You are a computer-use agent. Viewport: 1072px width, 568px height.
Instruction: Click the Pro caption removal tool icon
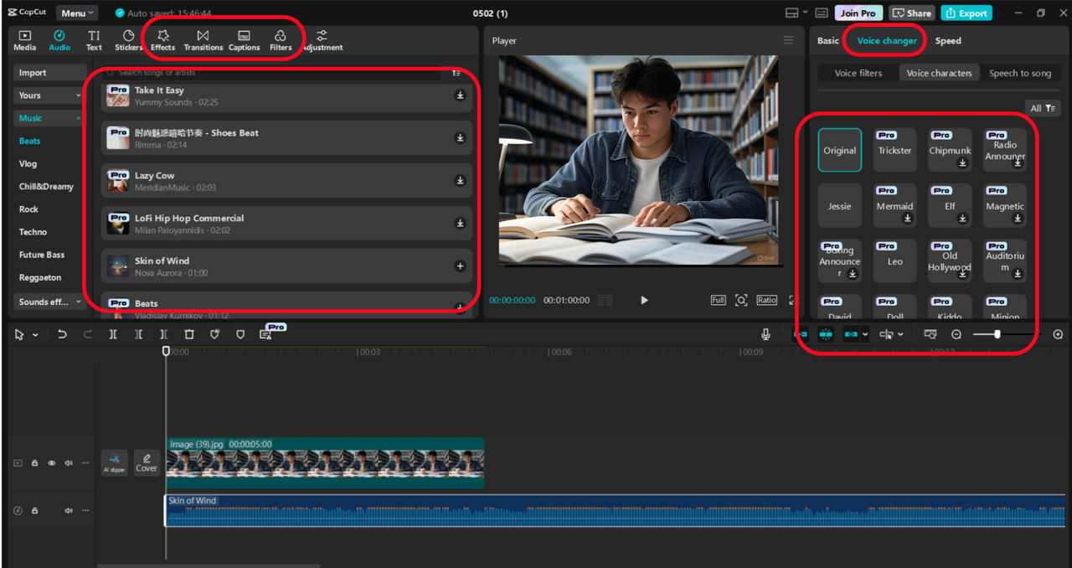click(x=266, y=334)
